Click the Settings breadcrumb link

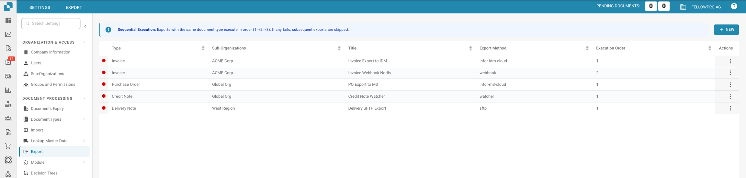(x=40, y=7)
